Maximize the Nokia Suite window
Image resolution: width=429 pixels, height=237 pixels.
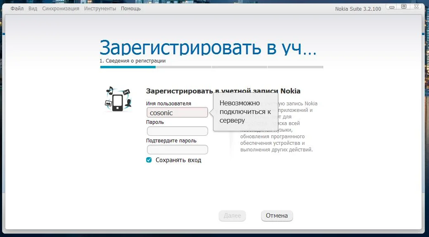tap(404, 7)
